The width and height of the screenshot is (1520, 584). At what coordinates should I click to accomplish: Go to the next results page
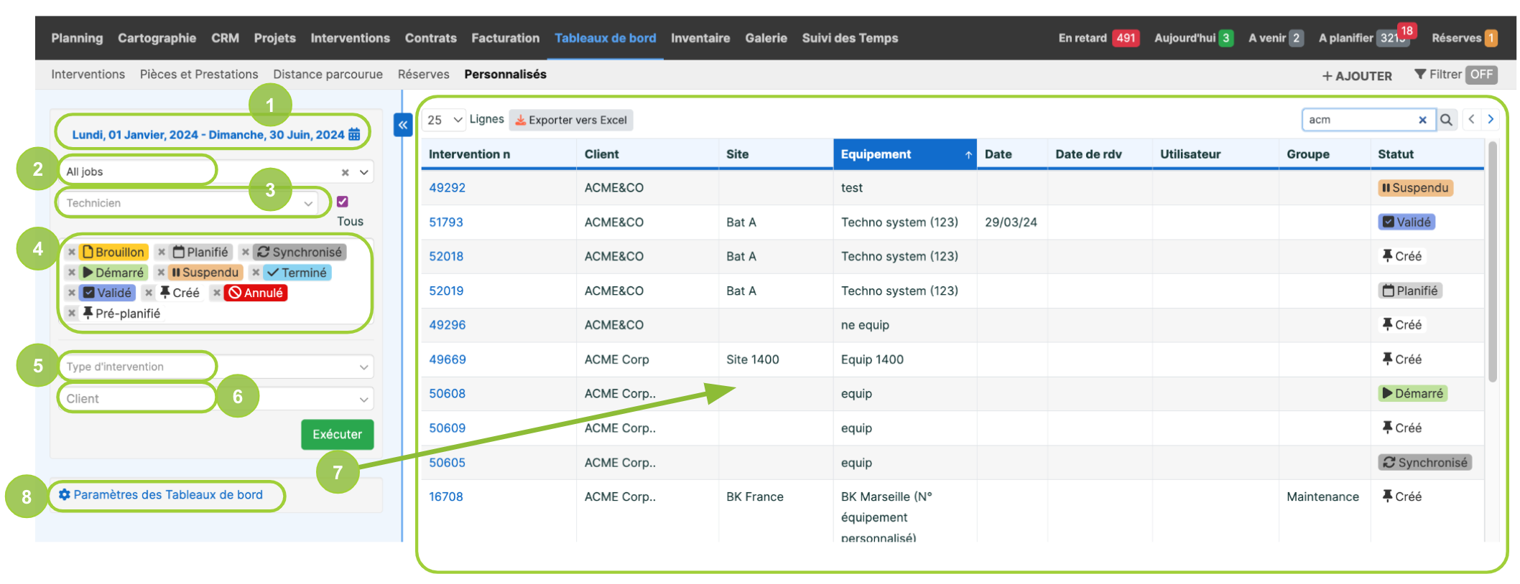(x=1491, y=119)
